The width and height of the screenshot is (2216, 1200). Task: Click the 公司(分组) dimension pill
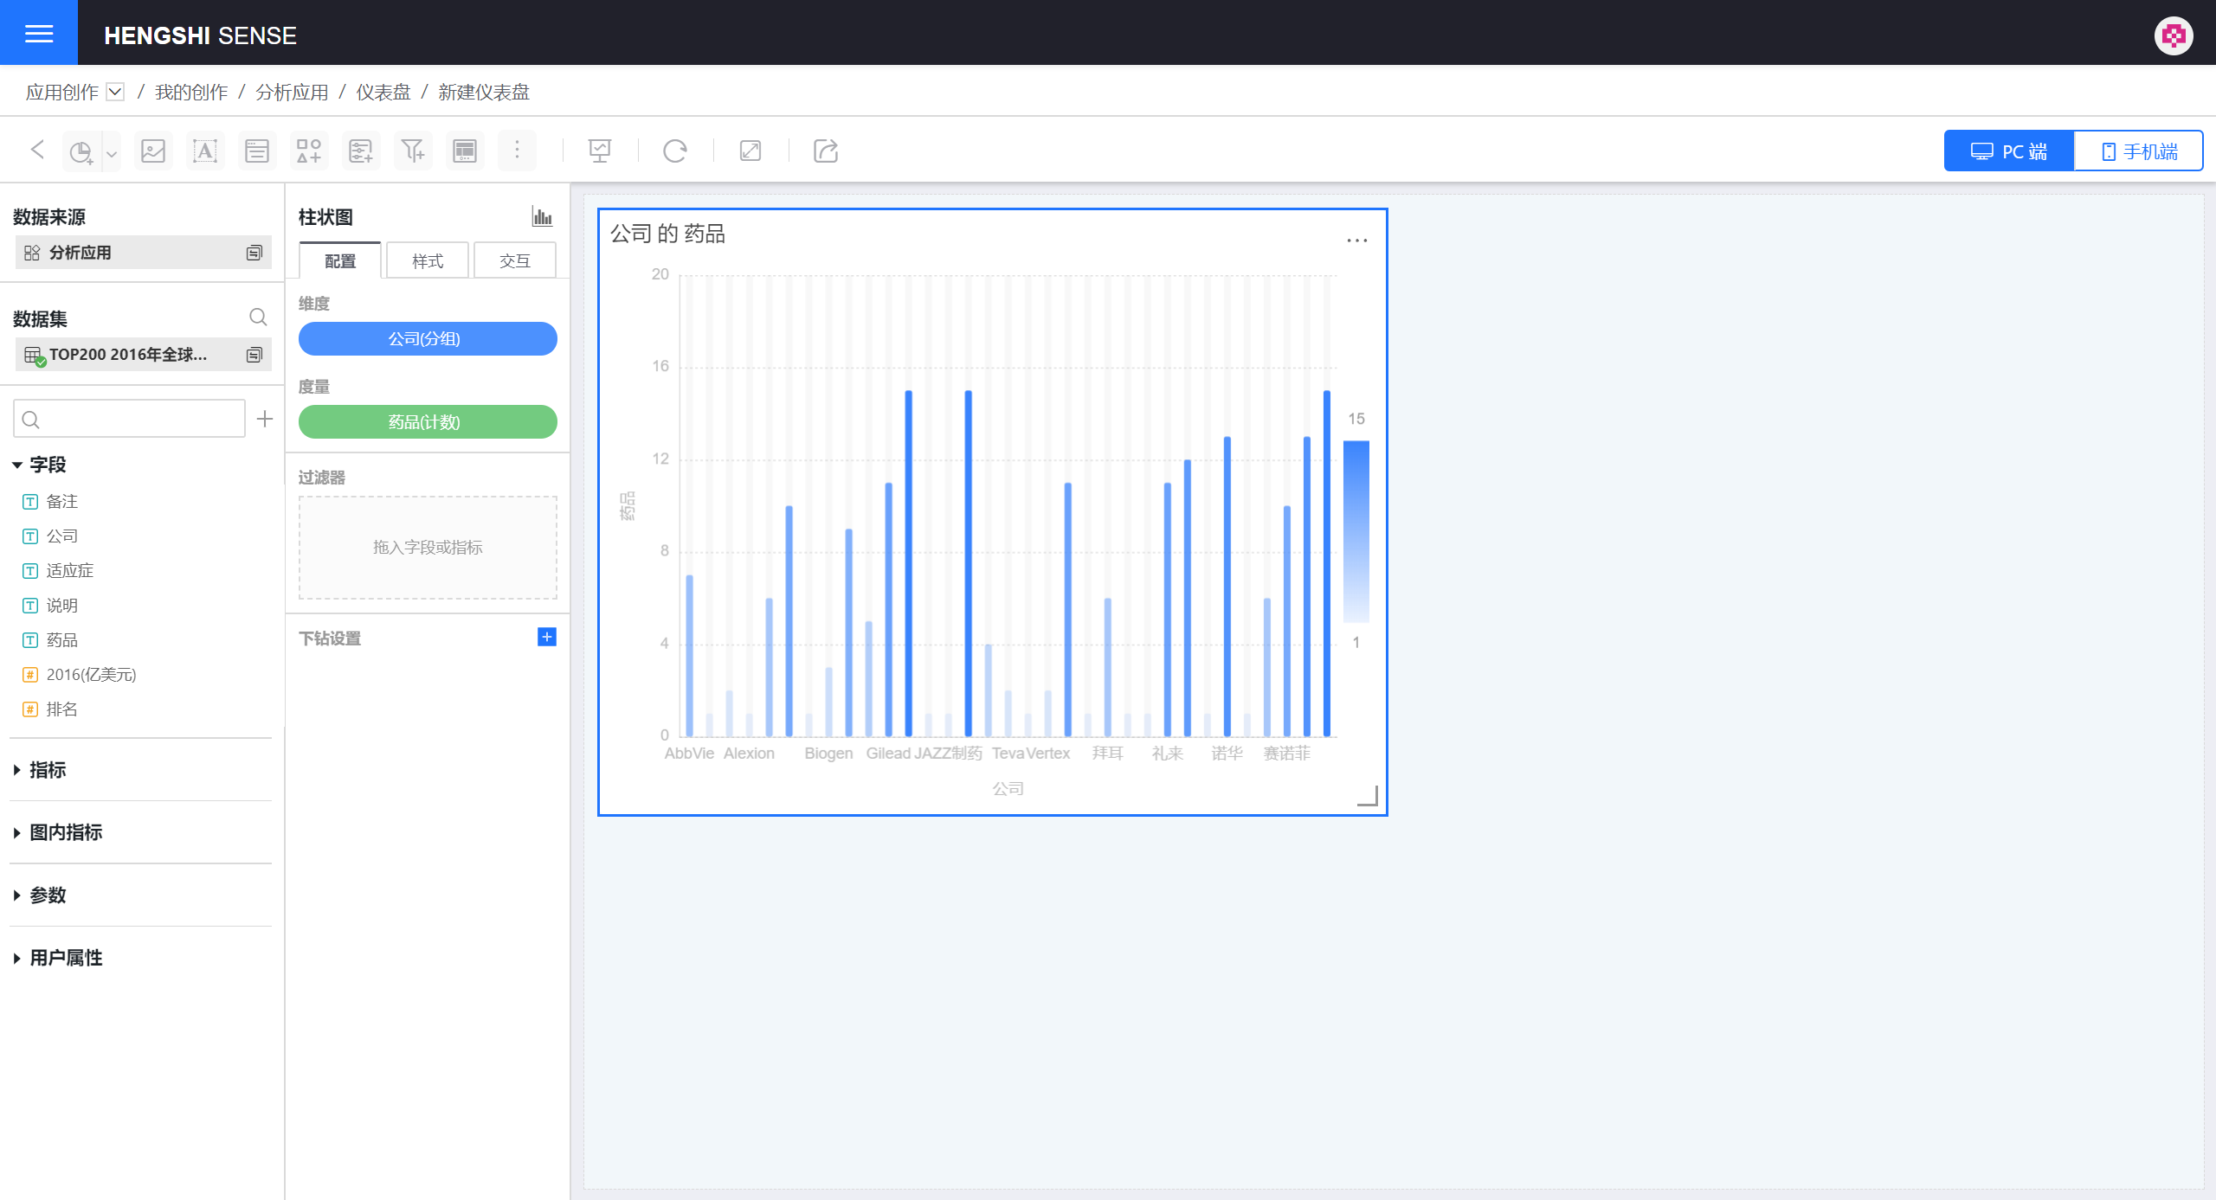click(x=428, y=338)
